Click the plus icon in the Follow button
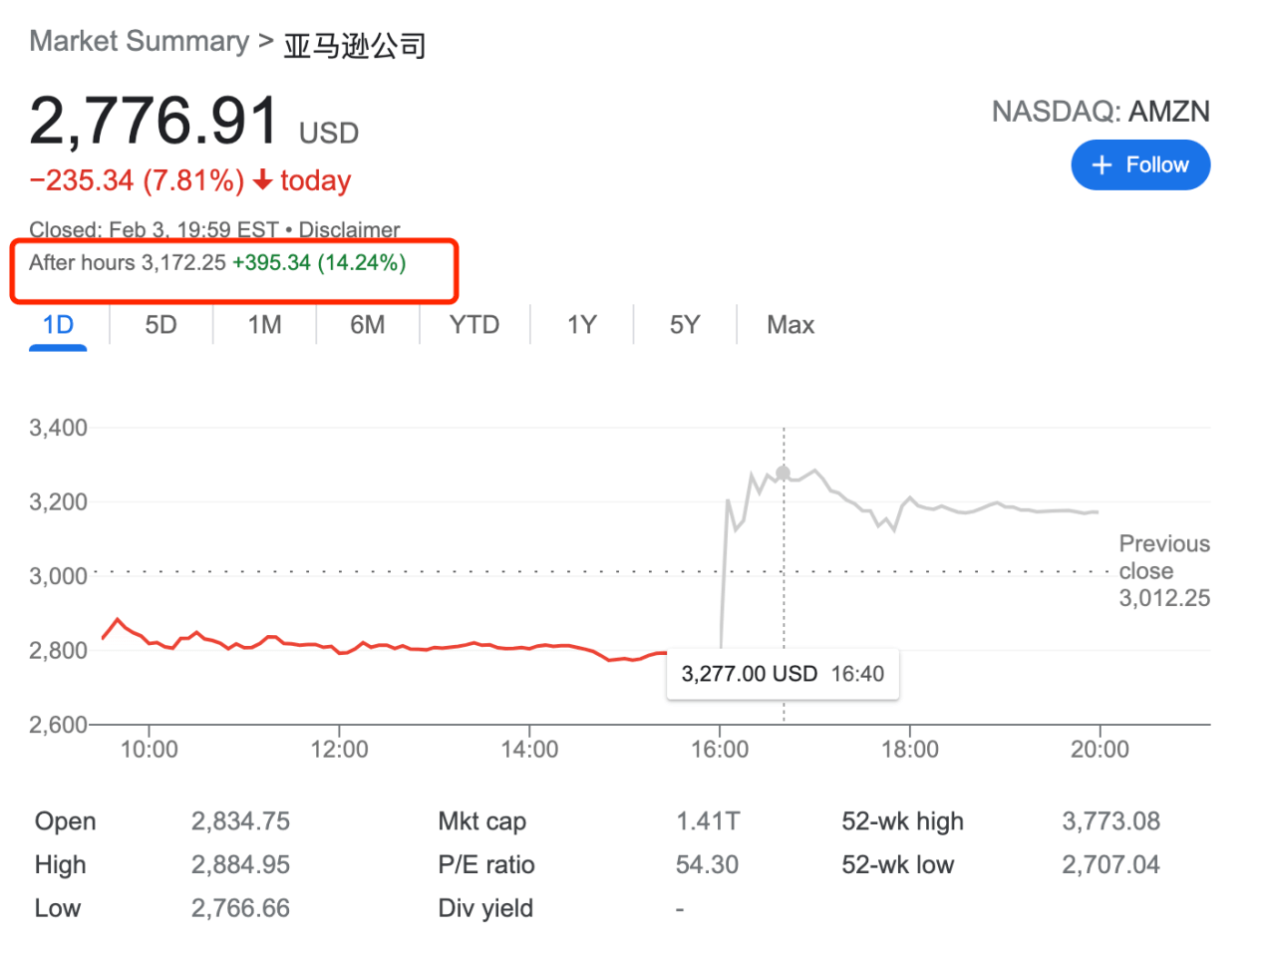Image resolution: width=1267 pixels, height=953 pixels. click(x=1102, y=165)
